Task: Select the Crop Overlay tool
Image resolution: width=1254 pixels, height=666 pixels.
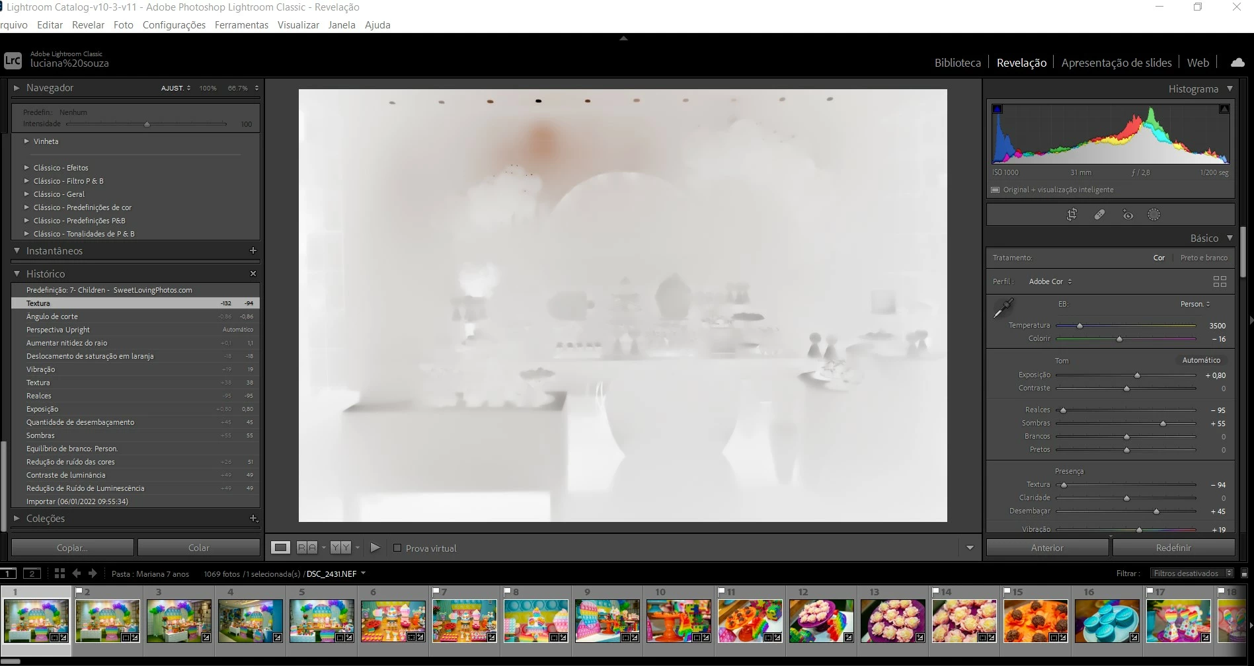Action: 1072,215
